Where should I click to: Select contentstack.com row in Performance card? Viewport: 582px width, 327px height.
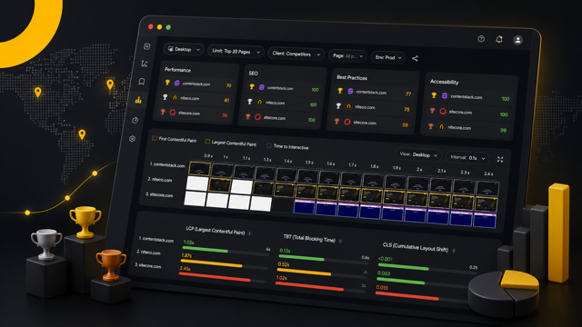point(198,84)
